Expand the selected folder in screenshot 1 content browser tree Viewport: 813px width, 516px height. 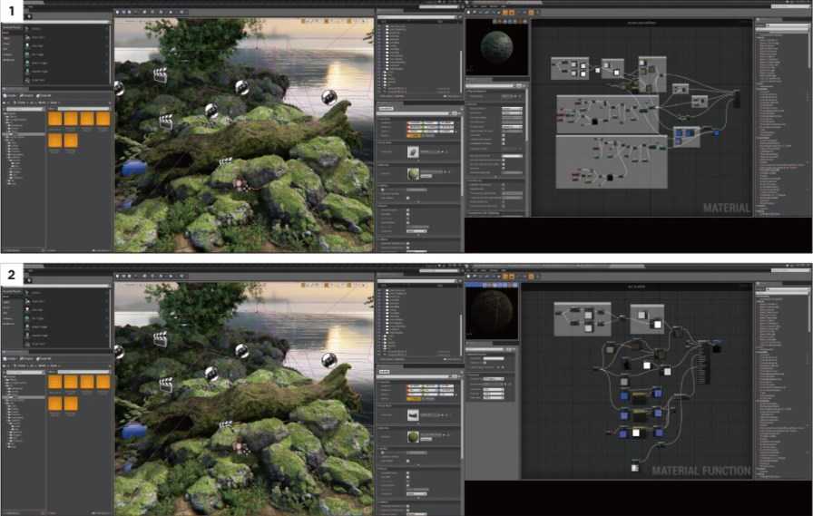(x=5, y=134)
